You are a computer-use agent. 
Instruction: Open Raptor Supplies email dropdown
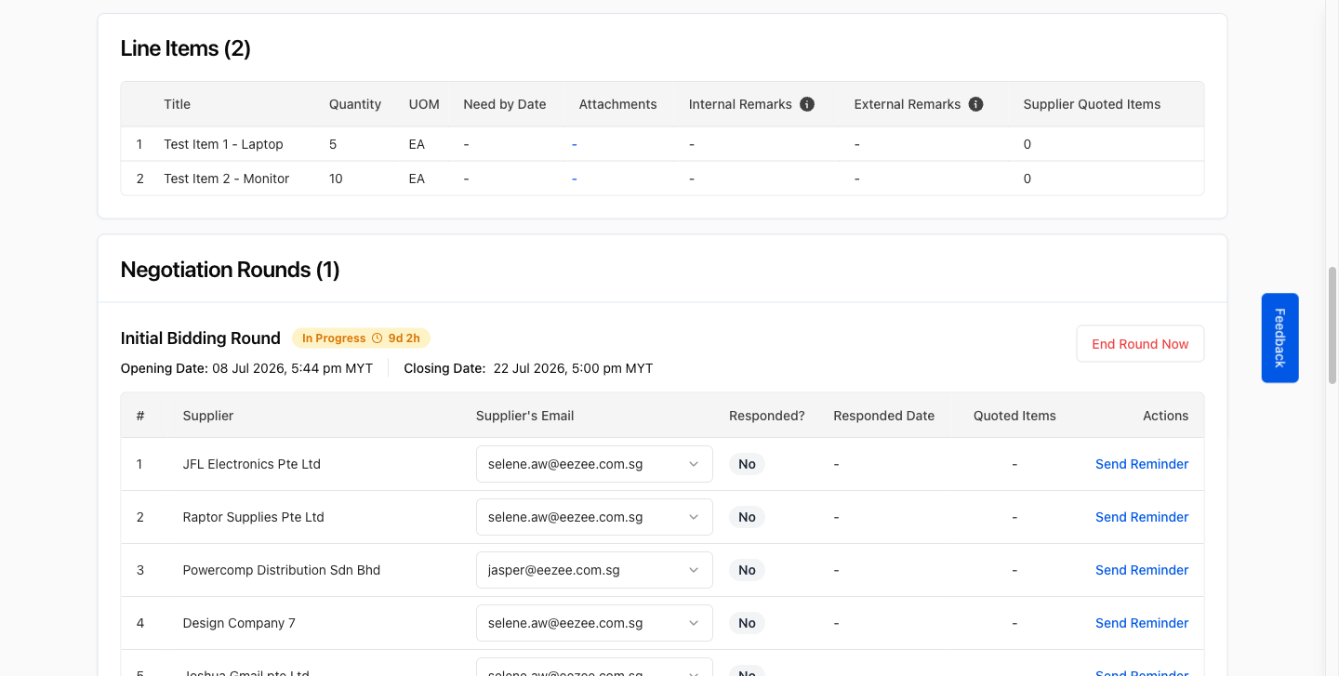pyautogui.click(x=594, y=517)
